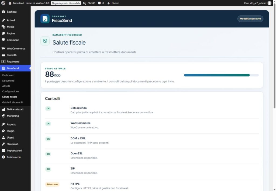Image resolution: width=276 pixels, height=191 pixels.
Task: Click the health score progress bar
Action: 221,75
